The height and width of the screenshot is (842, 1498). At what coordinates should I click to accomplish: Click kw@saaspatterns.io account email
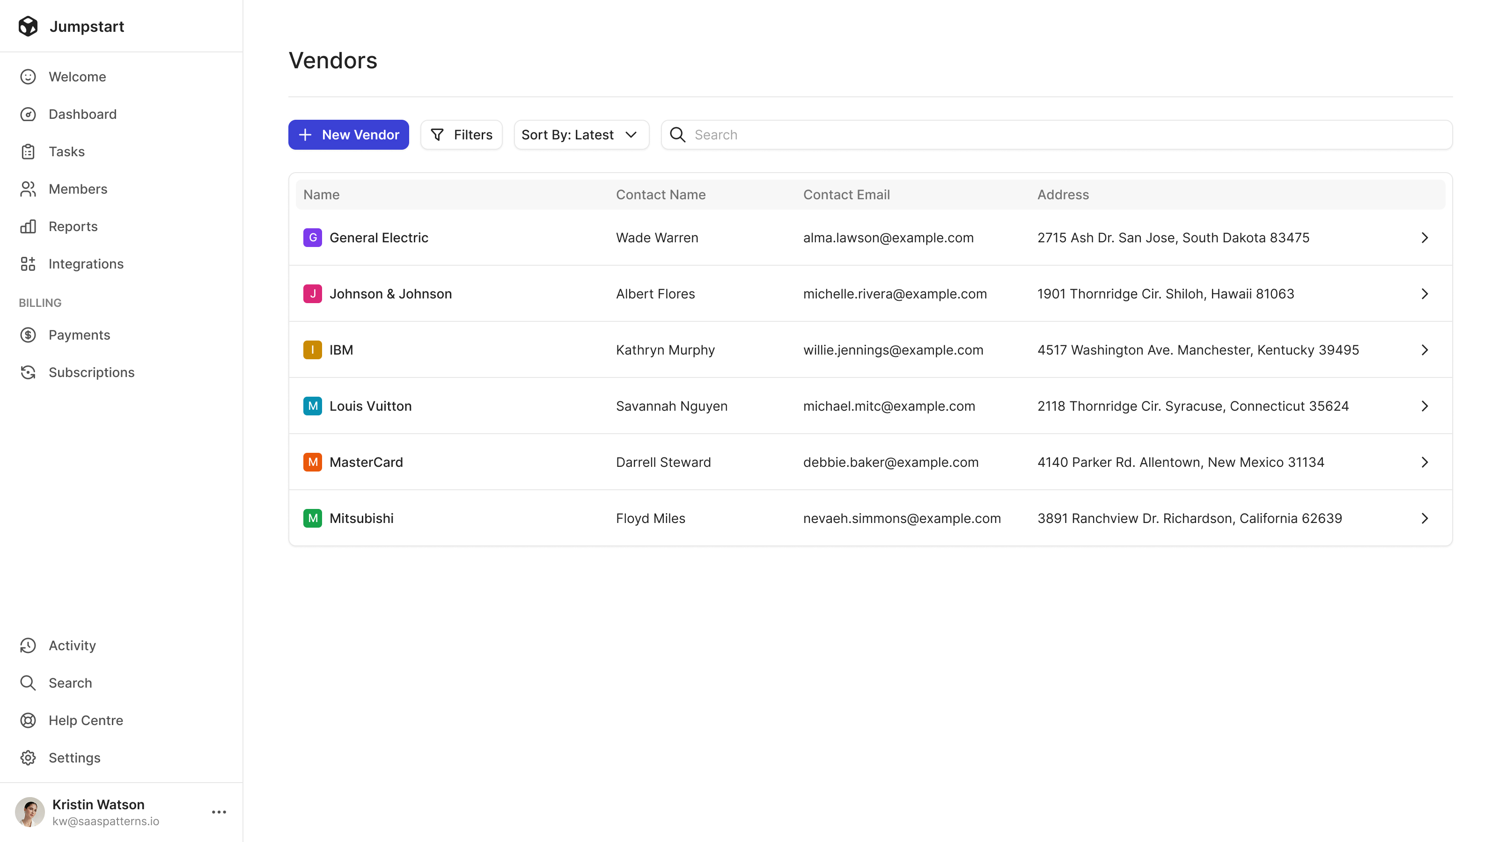[x=106, y=821]
